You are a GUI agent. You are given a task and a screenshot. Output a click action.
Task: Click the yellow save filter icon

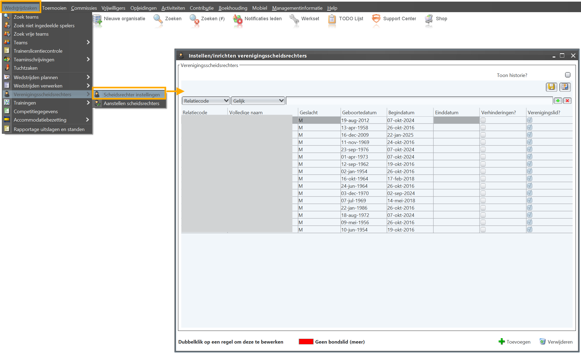point(551,87)
